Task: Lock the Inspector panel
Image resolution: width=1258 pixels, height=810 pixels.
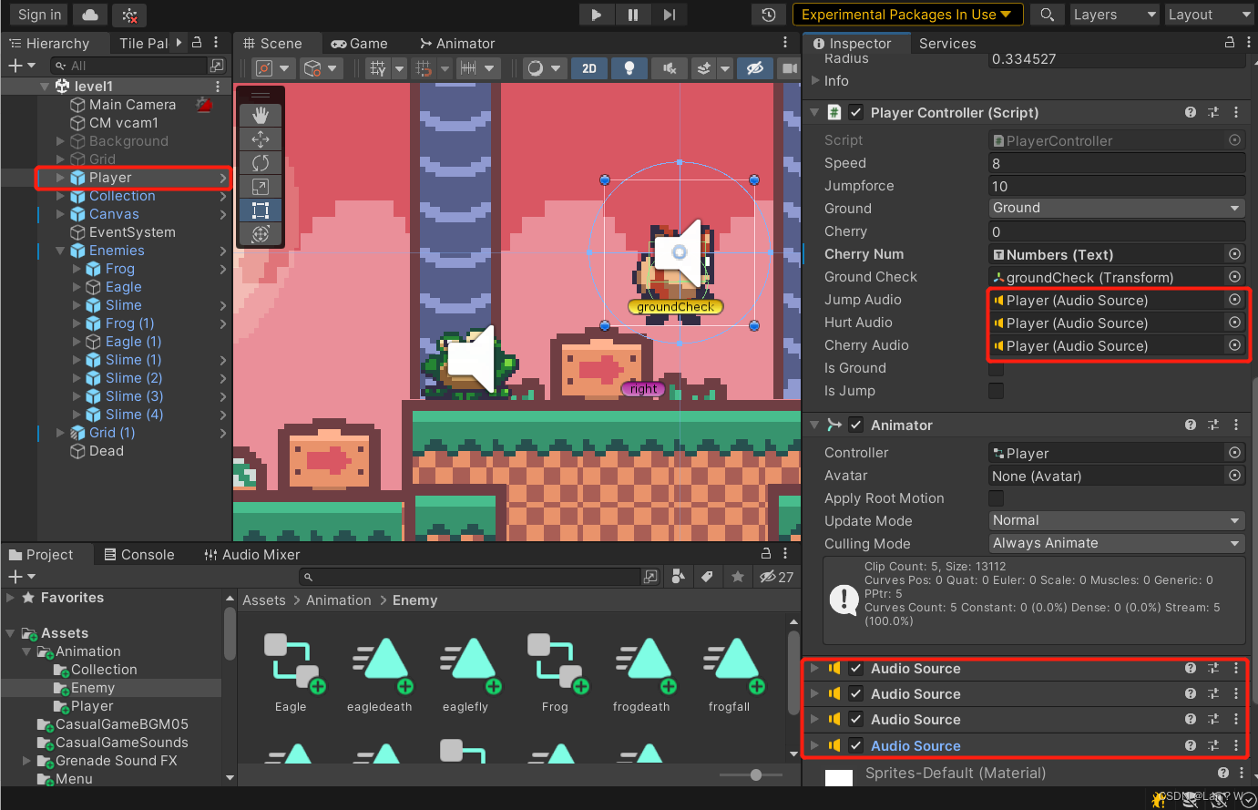Action: click(x=1229, y=43)
